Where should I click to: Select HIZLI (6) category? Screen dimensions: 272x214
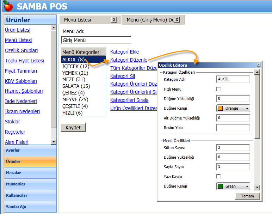tap(84, 113)
